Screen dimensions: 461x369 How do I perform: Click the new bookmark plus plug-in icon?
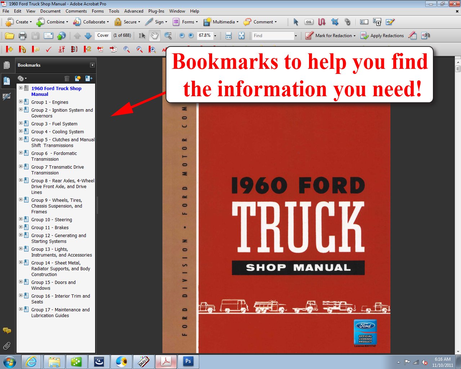9,49
